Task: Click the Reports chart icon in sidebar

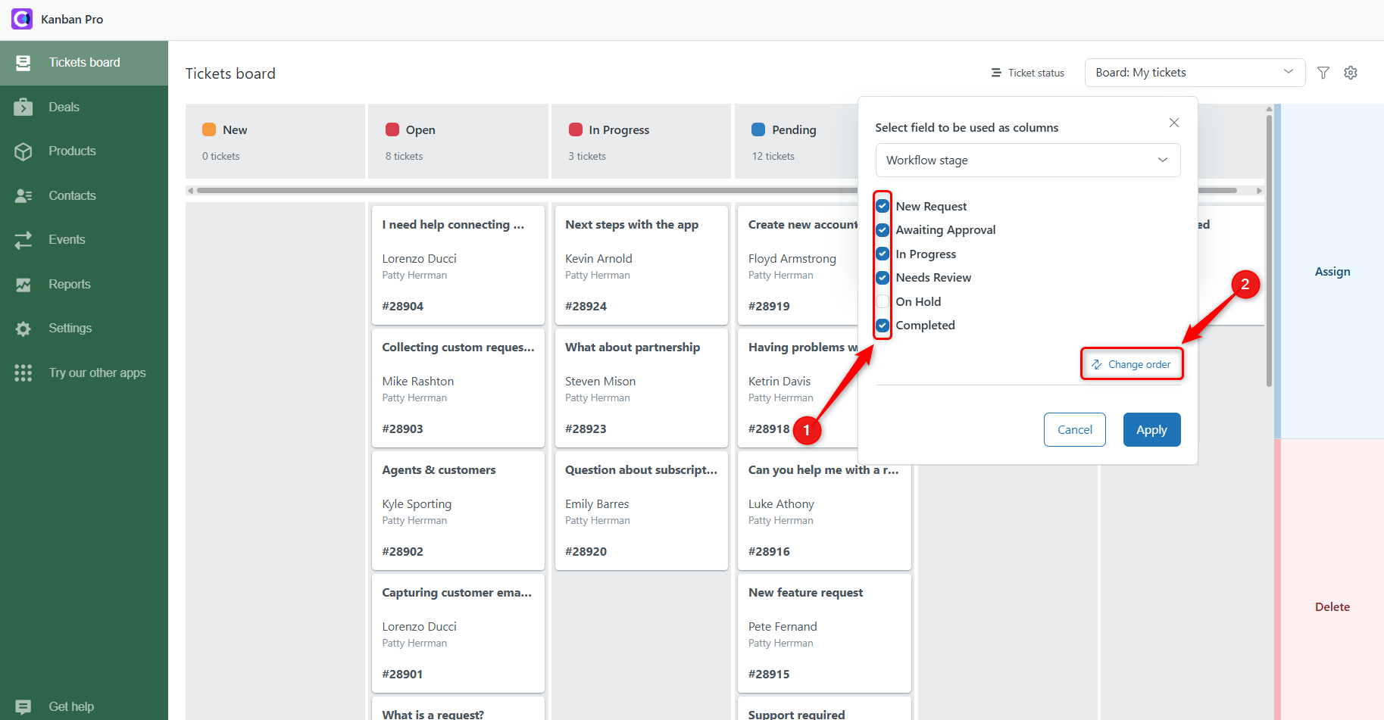Action: pos(23,285)
